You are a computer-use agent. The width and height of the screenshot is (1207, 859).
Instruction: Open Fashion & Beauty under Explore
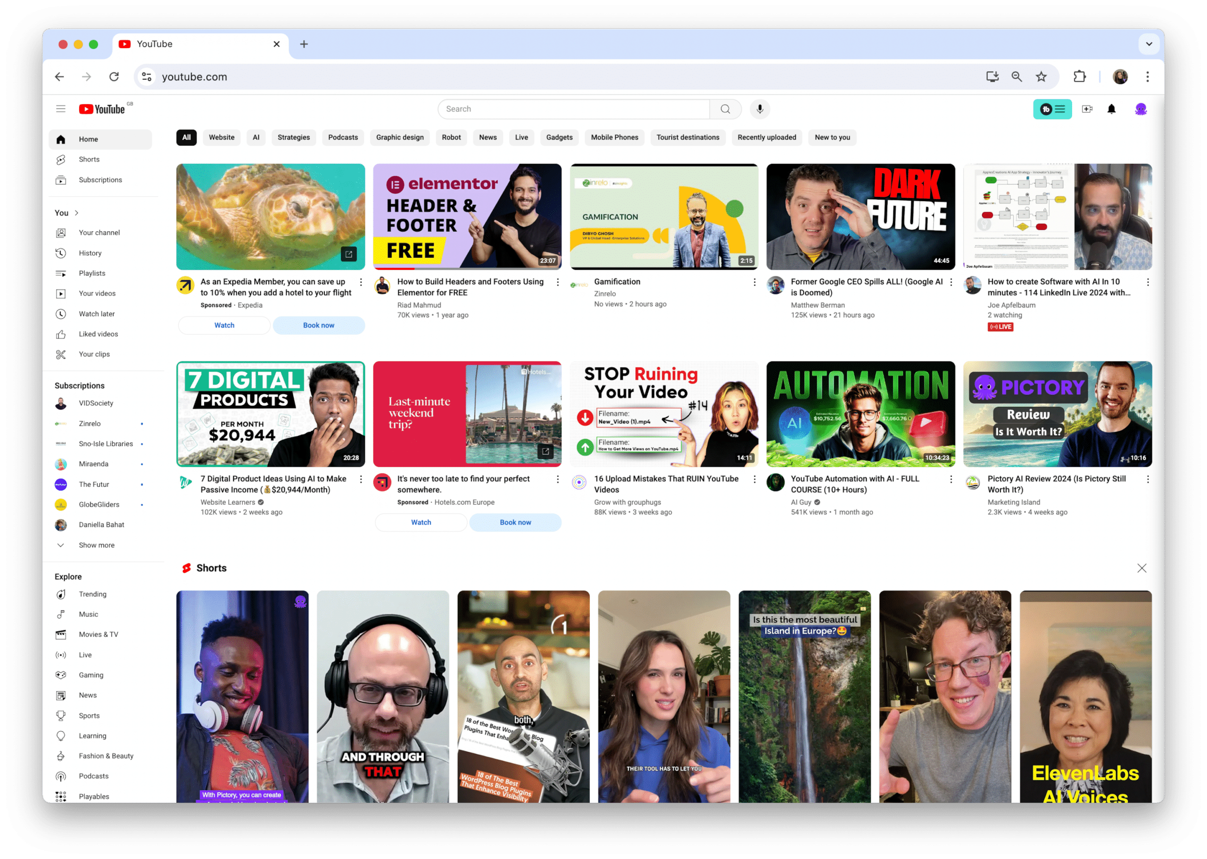[x=100, y=756]
